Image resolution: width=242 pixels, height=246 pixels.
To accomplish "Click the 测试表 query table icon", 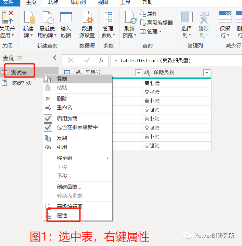I will click(x=4, y=72).
